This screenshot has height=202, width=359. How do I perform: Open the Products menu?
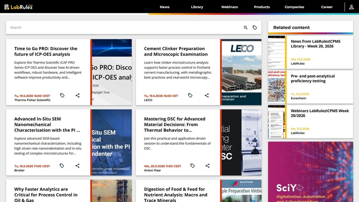point(262,7)
